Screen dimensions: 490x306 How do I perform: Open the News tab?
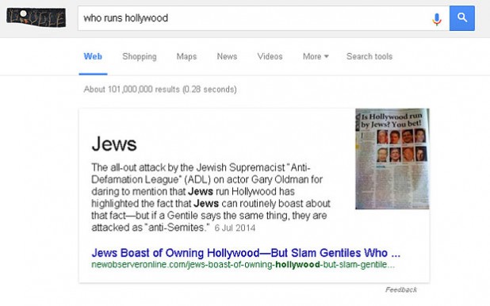click(228, 56)
